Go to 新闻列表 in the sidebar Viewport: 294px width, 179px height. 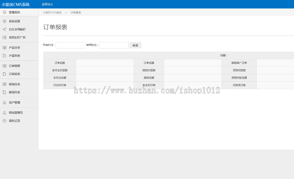pyautogui.click(x=14, y=92)
